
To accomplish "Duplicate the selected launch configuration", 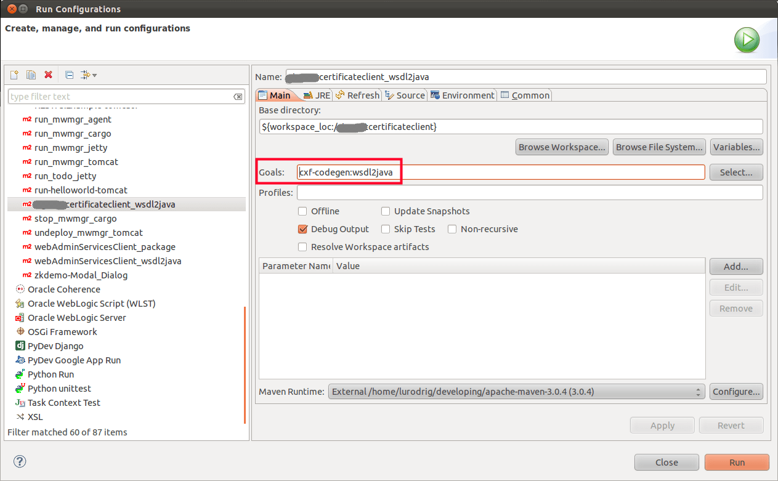I will 31,75.
